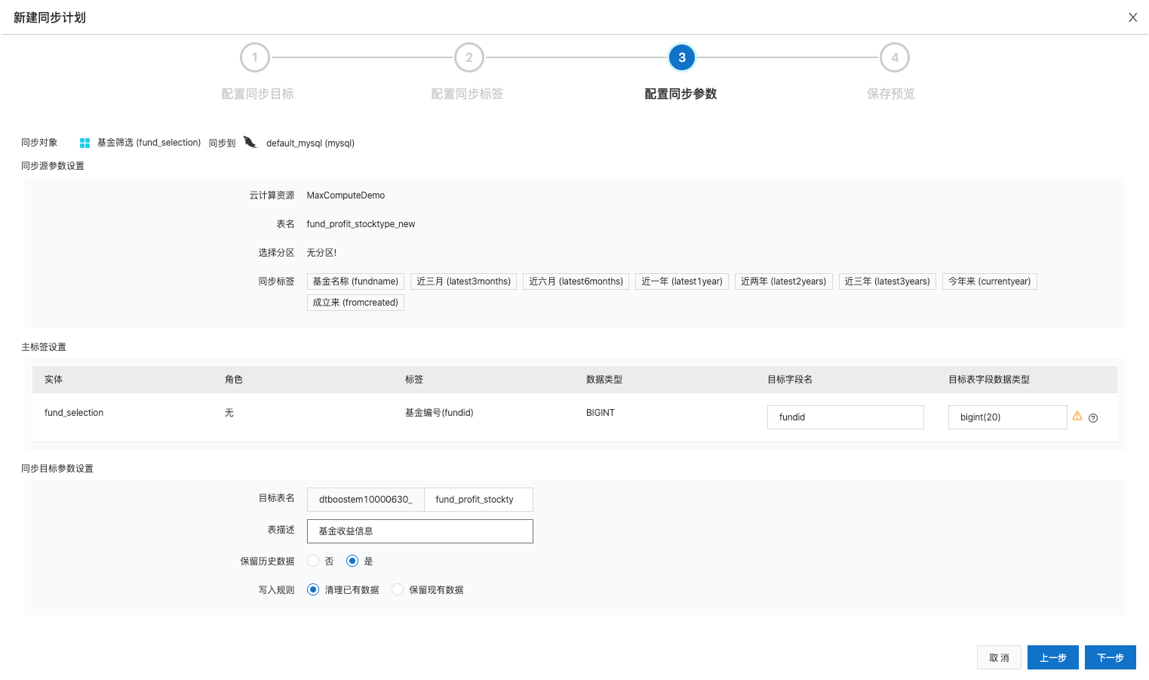Click the 成立来 (fromcreated) tag
Viewport: 1149px width, 680px height.
[355, 303]
